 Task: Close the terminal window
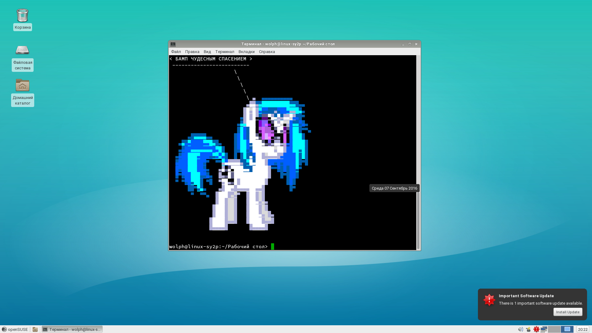click(x=416, y=44)
